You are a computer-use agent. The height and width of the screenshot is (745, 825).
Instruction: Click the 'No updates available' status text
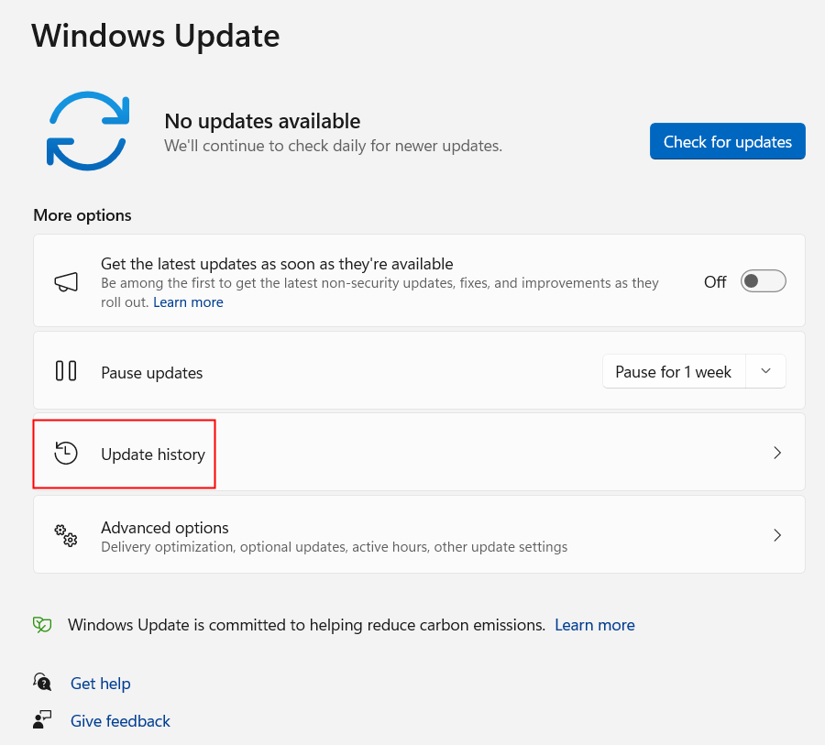tap(262, 122)
